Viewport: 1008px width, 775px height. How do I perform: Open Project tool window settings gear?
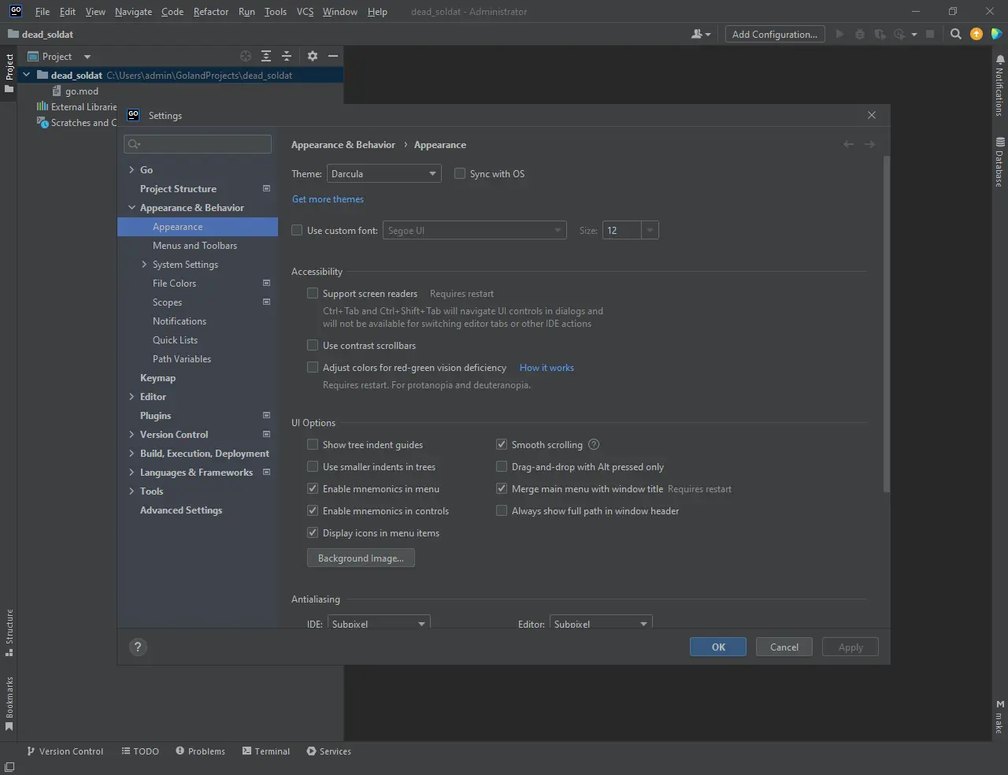point(313,56)
